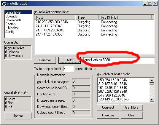
Task: Click the minimum connections field showing 4
Action: (x=68, y=69)
